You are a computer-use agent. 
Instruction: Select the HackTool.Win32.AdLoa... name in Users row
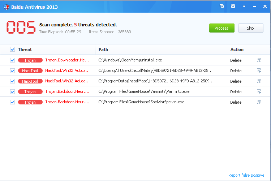click(68, 70)
